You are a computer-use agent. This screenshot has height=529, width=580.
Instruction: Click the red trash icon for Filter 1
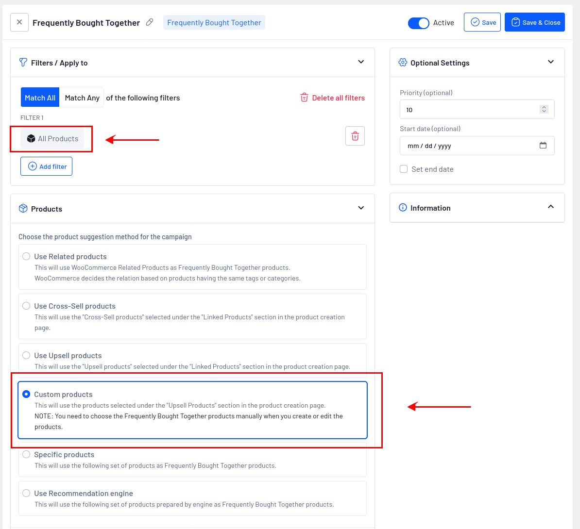355,136
